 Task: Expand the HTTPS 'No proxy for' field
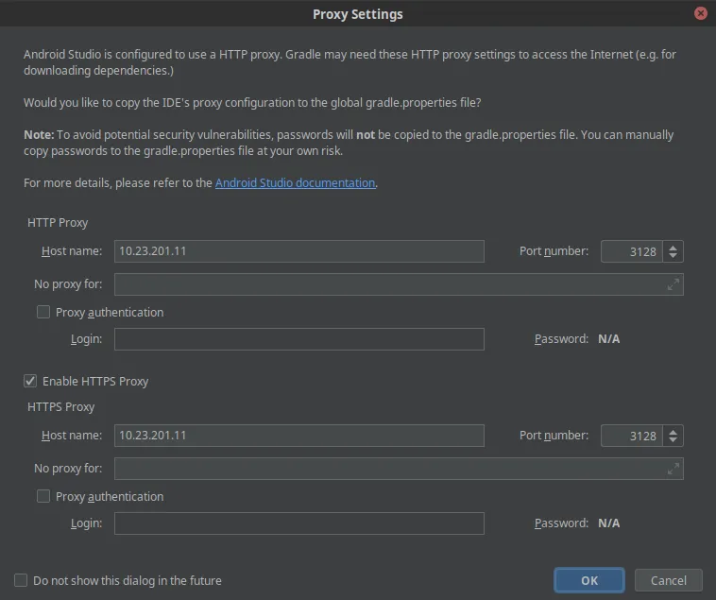(673, 469)
